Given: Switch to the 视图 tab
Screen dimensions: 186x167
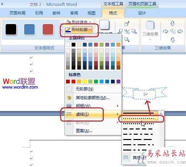Looking at the screenshot, I should [92, 13].
